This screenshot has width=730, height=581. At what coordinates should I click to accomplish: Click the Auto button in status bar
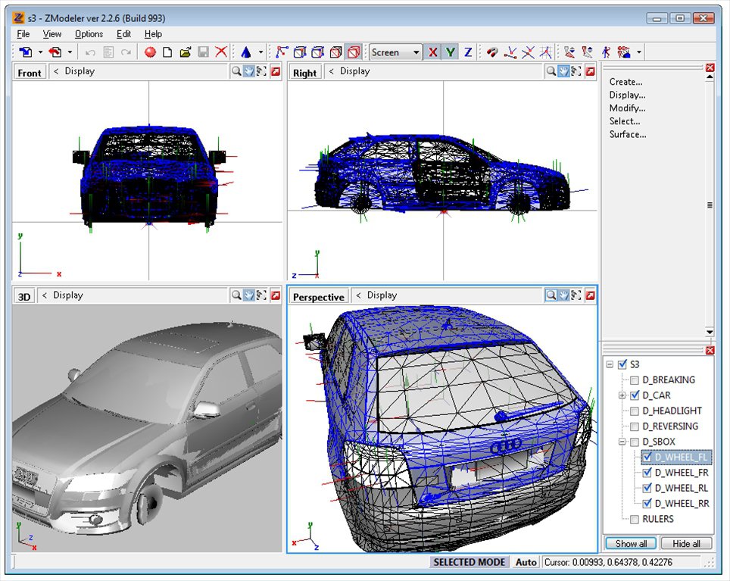[x=526, y=562]
